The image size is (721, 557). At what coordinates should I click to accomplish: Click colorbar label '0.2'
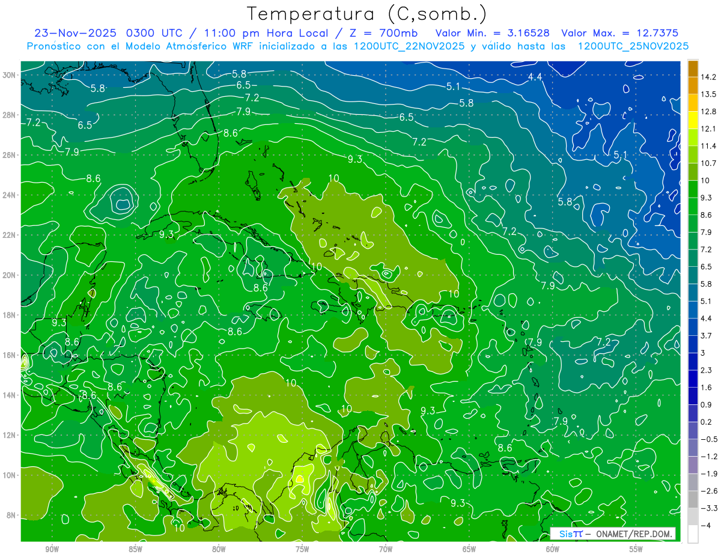706,422
